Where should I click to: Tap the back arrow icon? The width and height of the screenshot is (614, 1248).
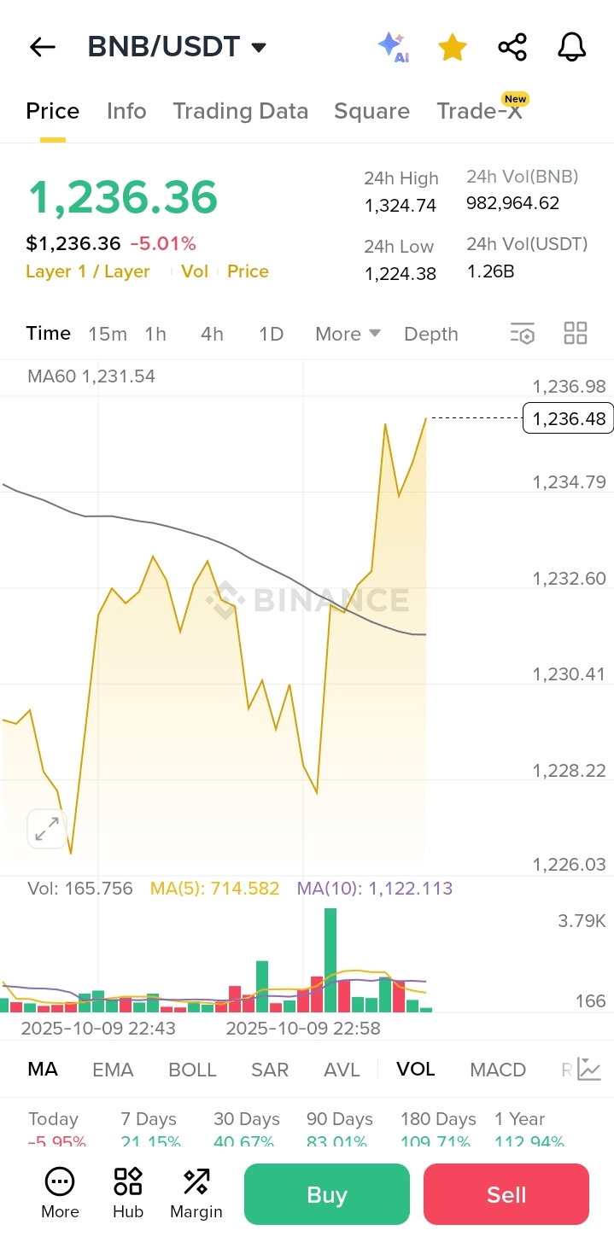pyautogui.click(x=42, y=47)
